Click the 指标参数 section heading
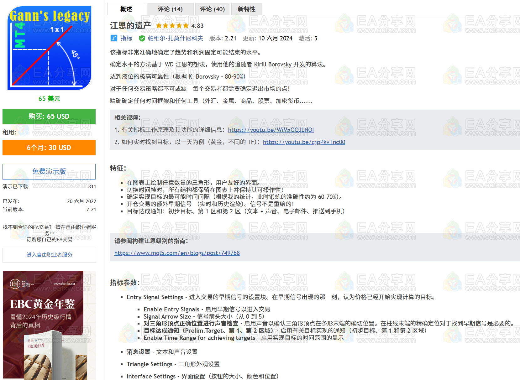Screen dimensions: 520x380 tap(125, 283)
